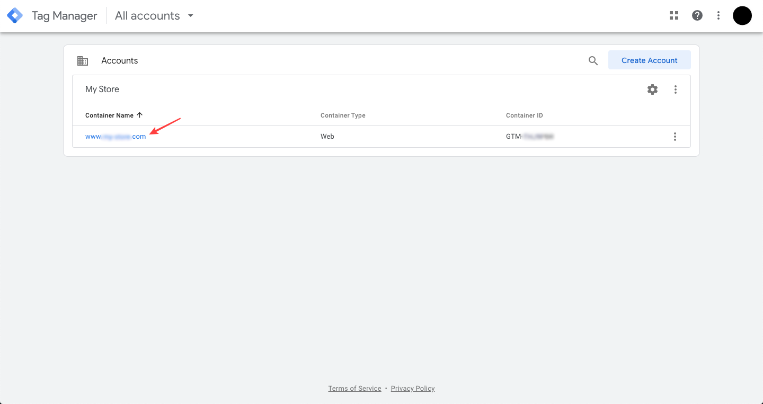
Task: Open the Google apps grid icon
Action: (673, 15)
